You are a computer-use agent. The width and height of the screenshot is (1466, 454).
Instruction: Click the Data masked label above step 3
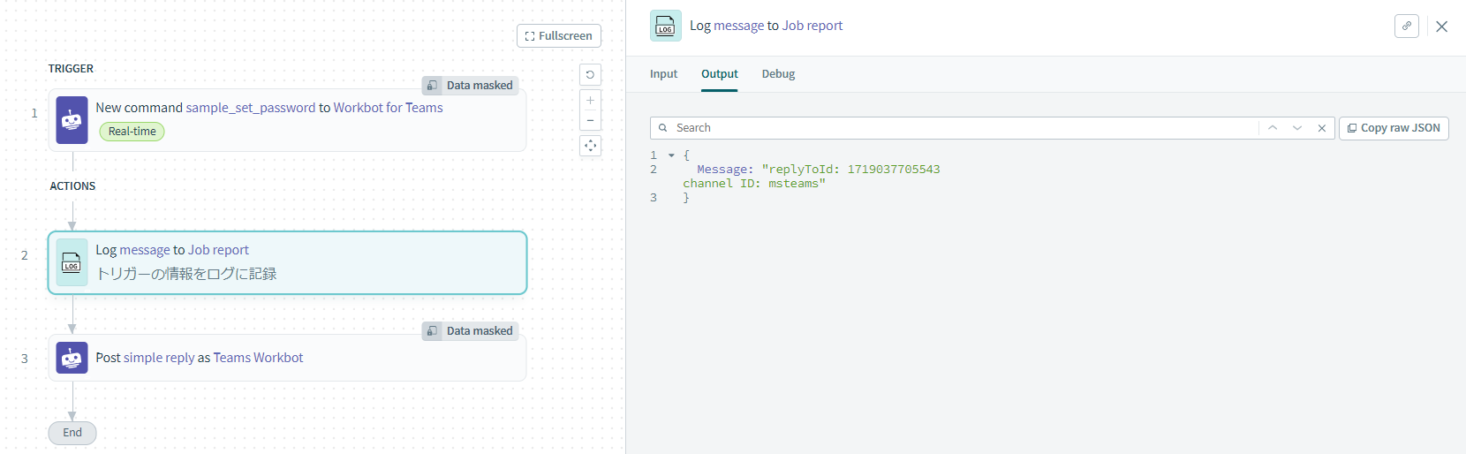[x=470, y=331]
